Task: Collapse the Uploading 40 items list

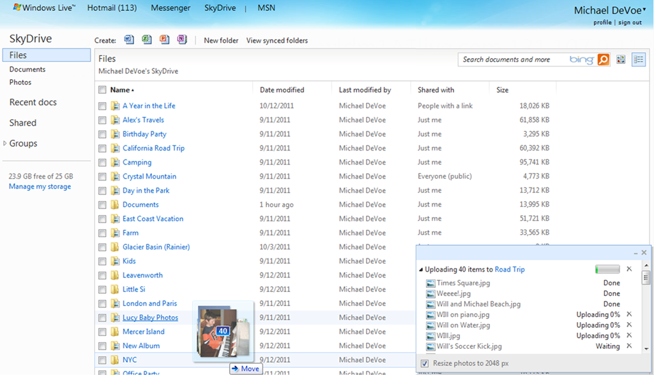Action: point(421,270)
